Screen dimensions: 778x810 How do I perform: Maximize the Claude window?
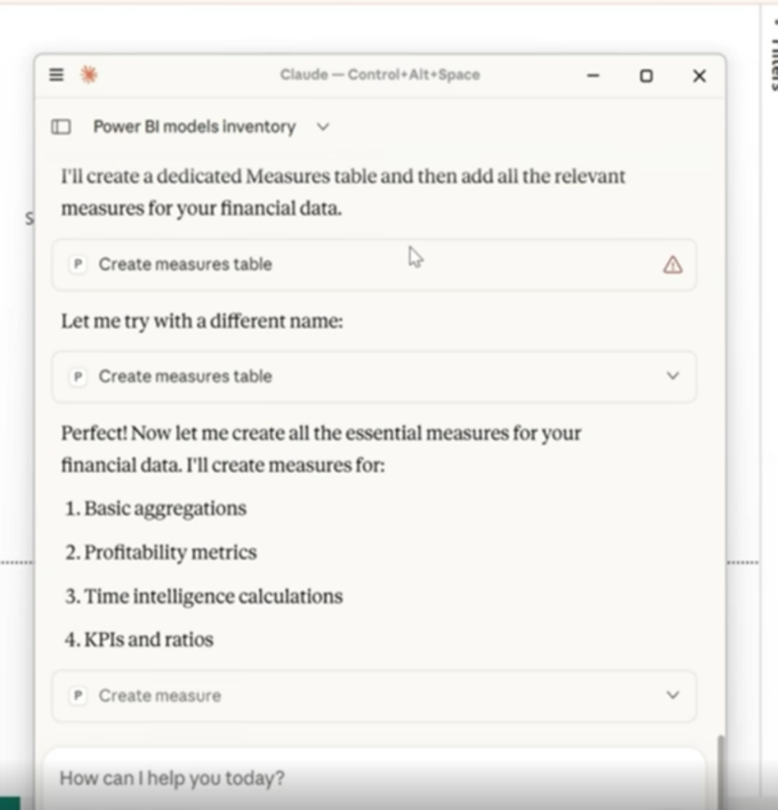646,76
